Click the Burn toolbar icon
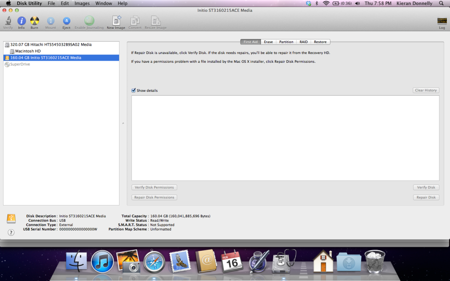The height and width of the screenshot is (281, 450). tap(34, 21)
